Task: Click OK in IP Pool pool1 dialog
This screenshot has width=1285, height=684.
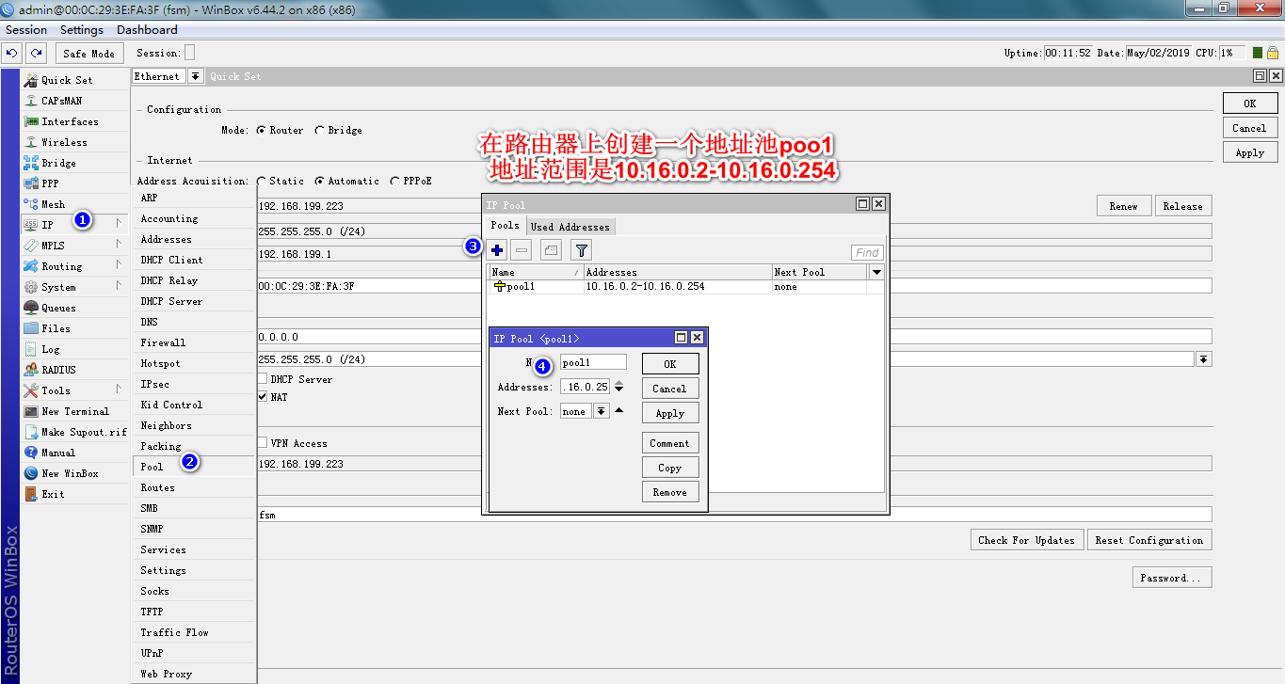Action: click(x=670, y=364)
